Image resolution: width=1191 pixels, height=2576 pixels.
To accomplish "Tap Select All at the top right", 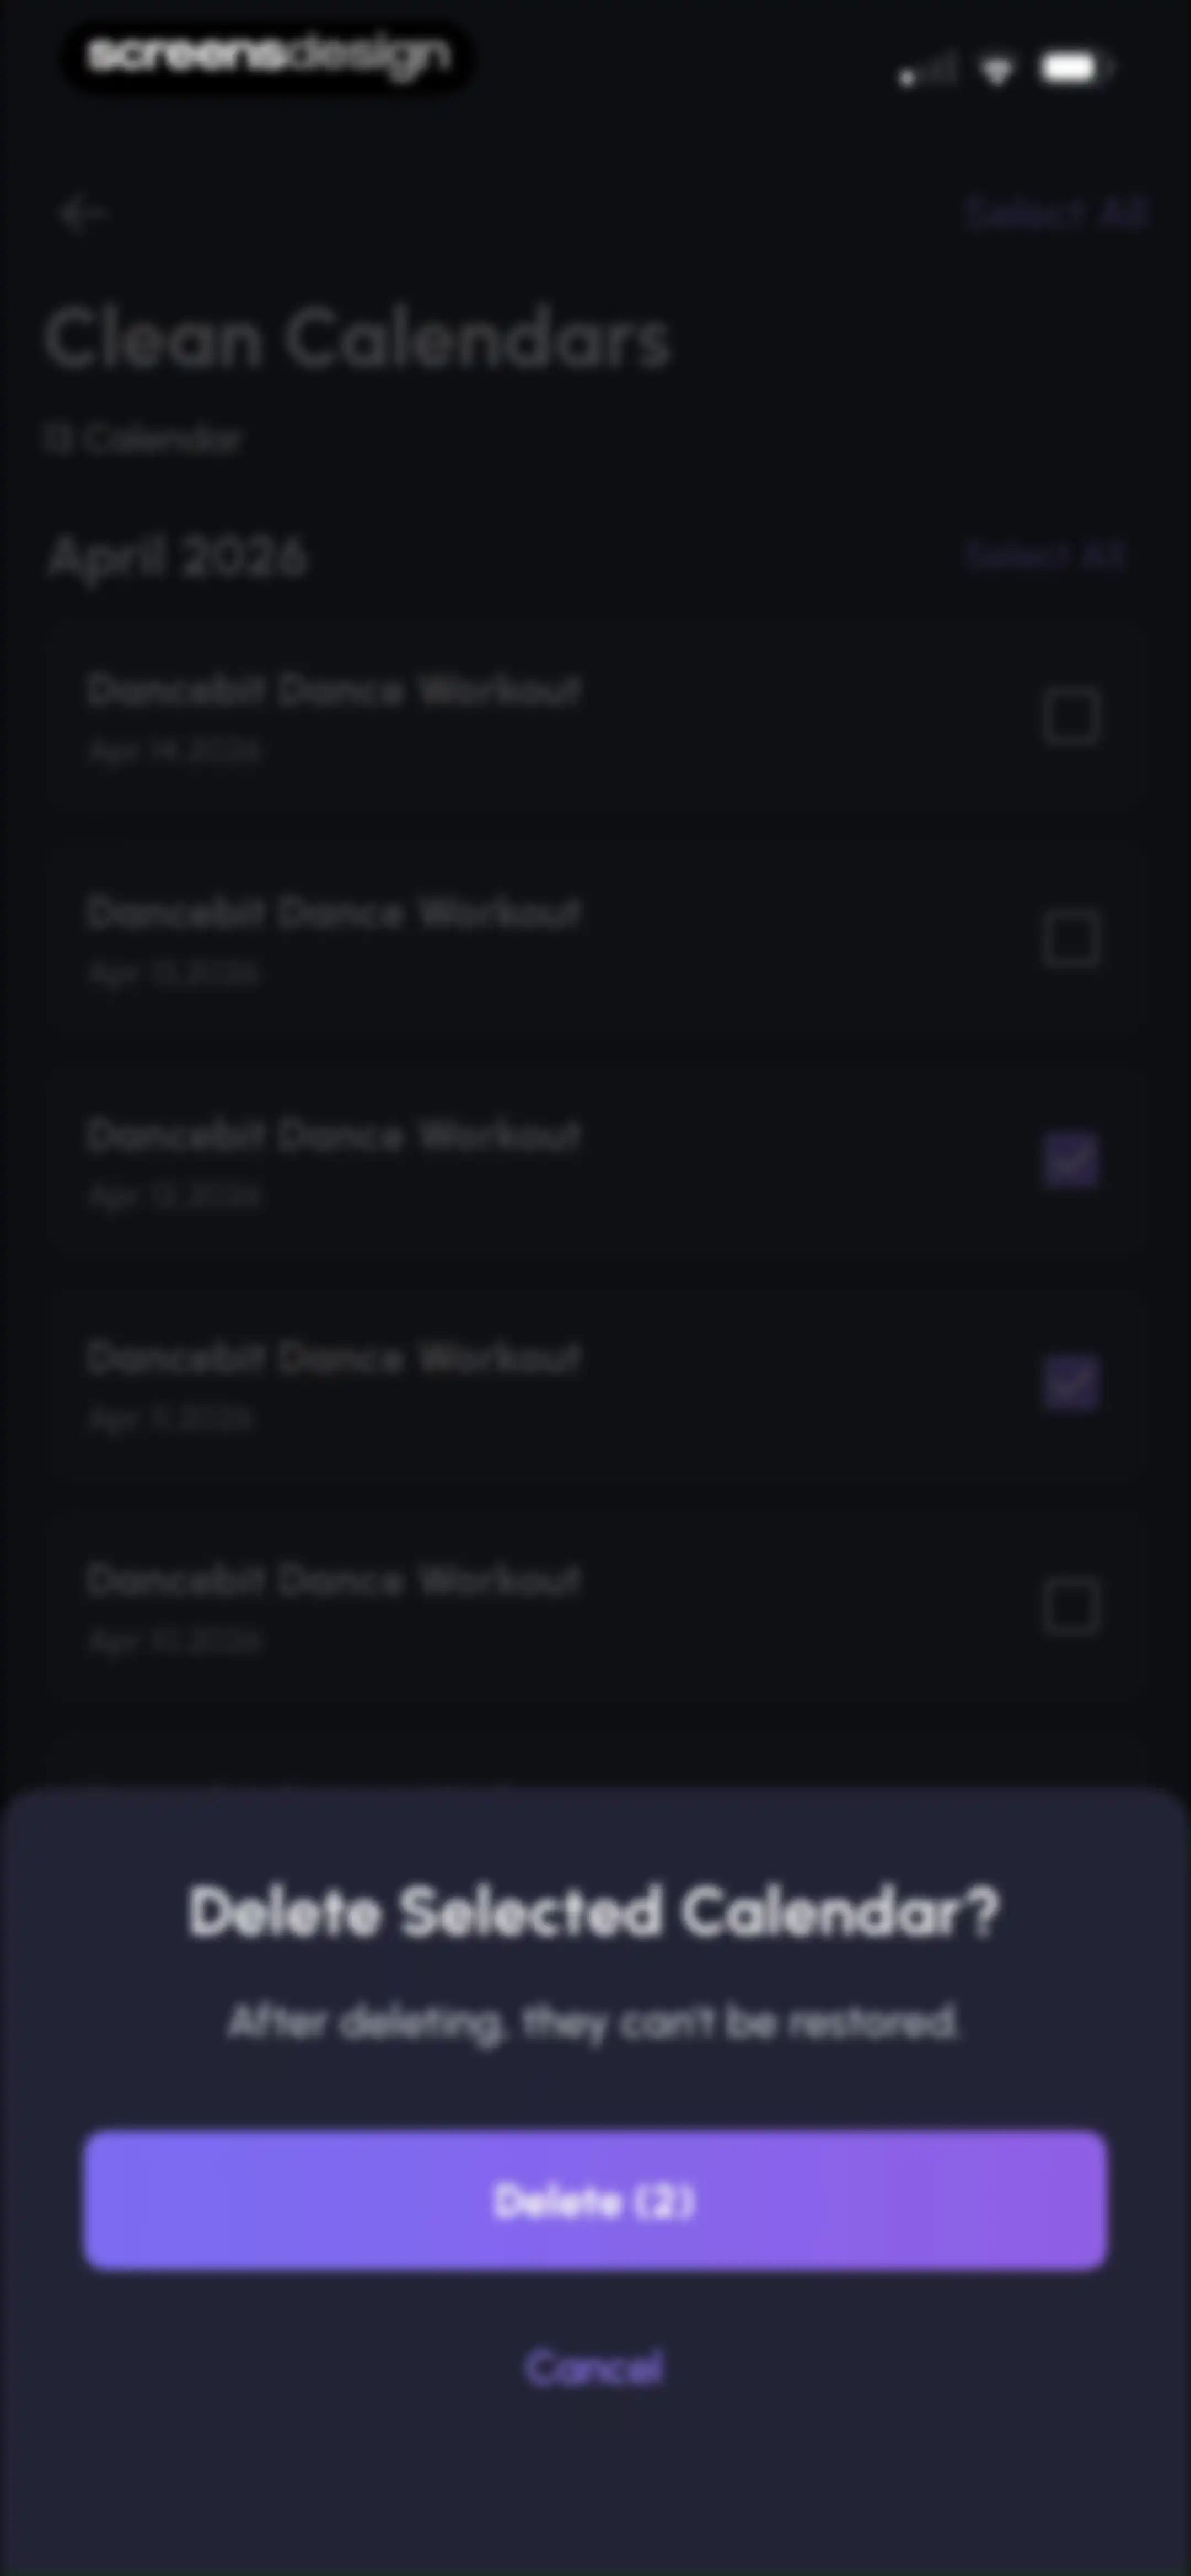I will coord(1056,213).
